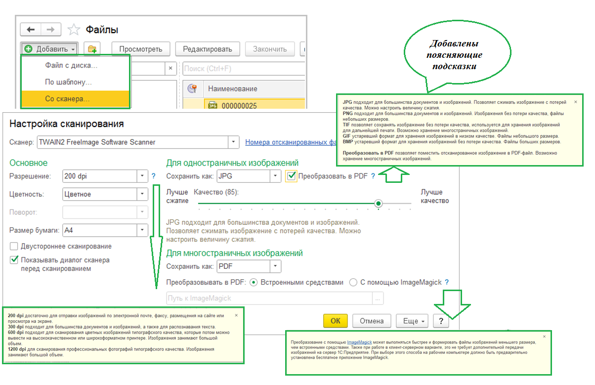Open help hint next to Разрешение
This screenshot has height=385, width=595.
[153, 176]
